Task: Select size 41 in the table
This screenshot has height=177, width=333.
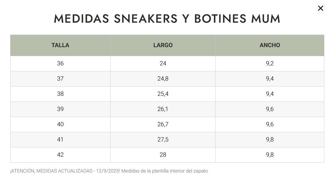Action: pos(60,140)
